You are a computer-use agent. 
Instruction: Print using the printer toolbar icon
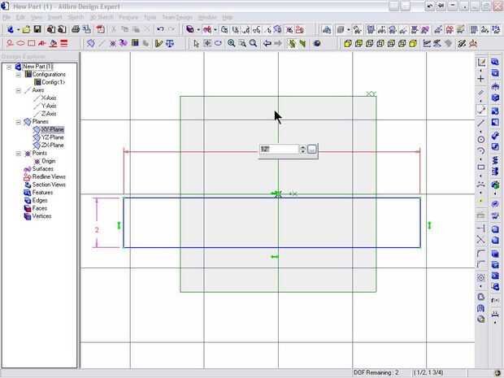76,29
